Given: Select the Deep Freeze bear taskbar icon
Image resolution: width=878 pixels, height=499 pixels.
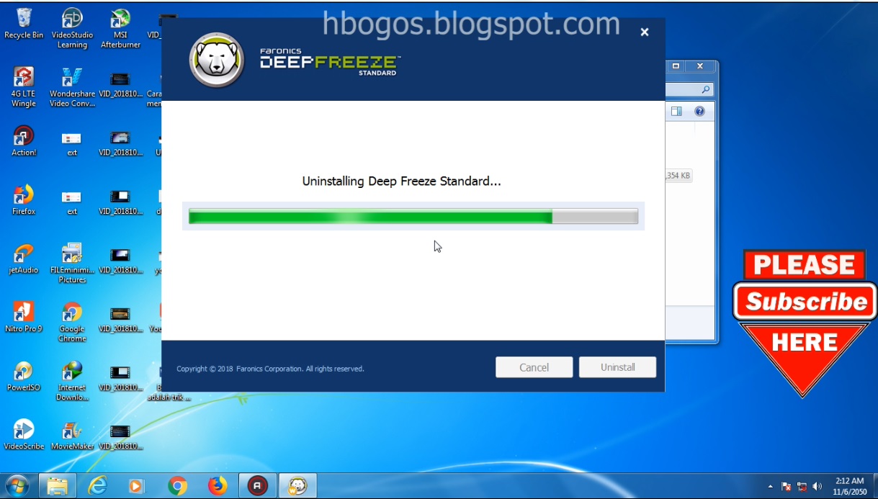Looking at the screenshot, I should [x=297, y=485].
